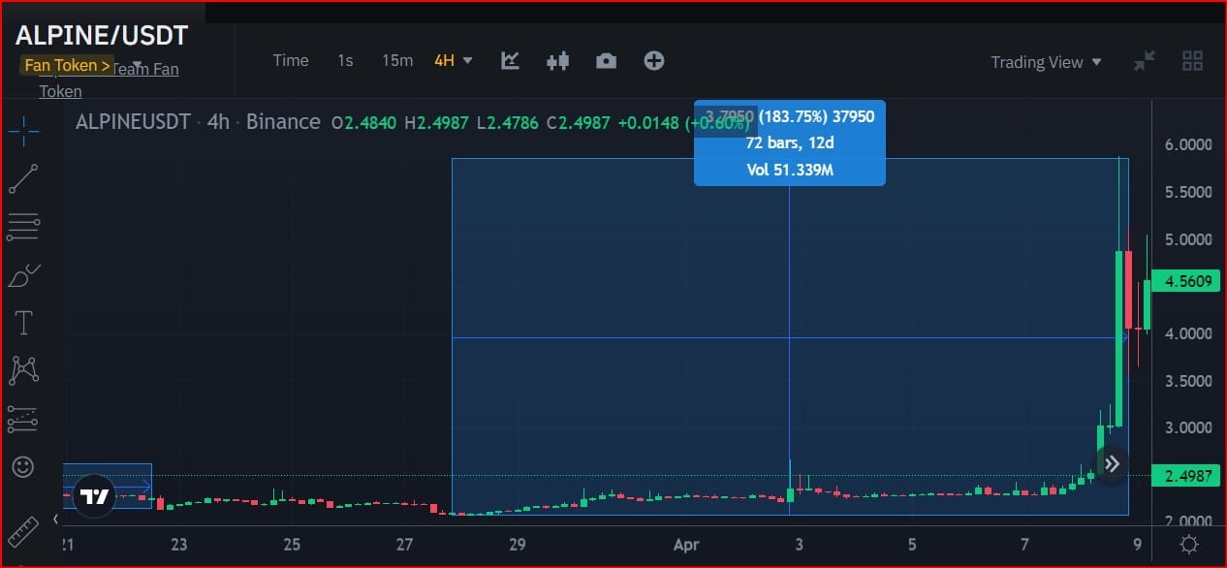Open the chart pattern tool
Screen dimensions: 1227x568
tap(23, 370)
